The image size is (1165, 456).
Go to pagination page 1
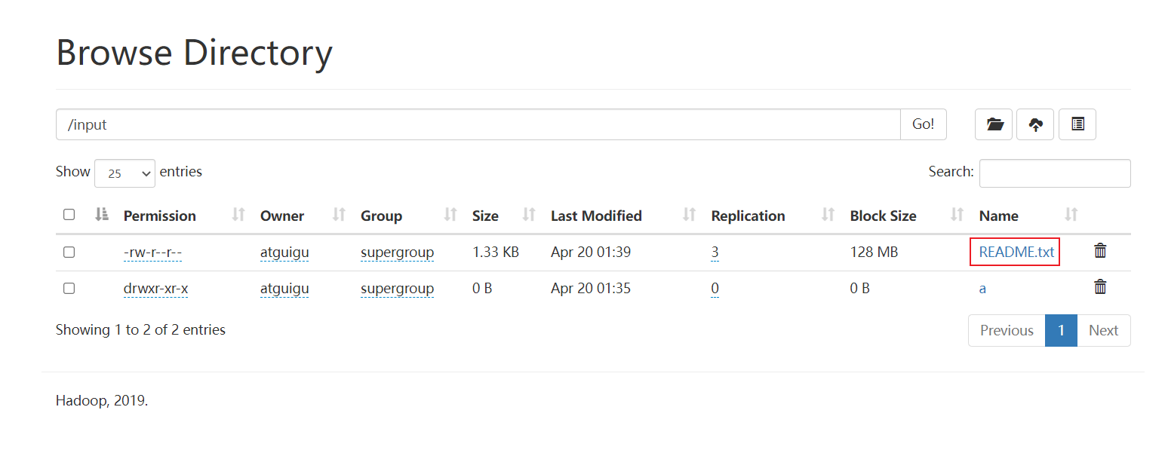[1061, 330]
